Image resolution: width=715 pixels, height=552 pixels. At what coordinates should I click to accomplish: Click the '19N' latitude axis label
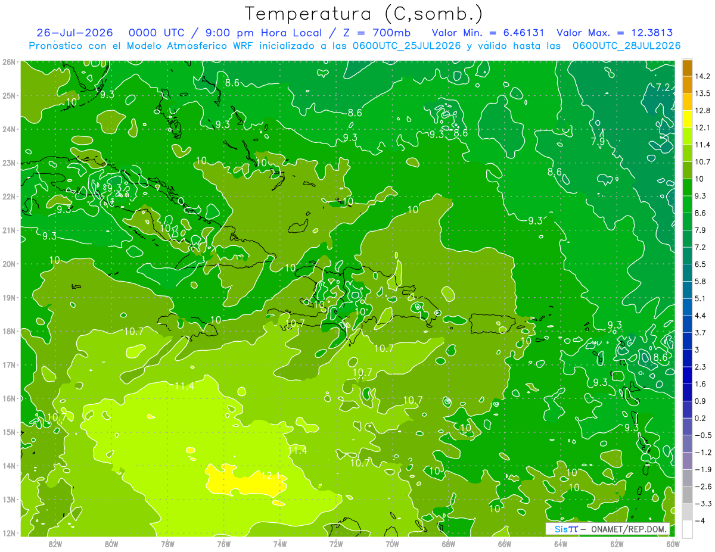(x=9, y=297)
